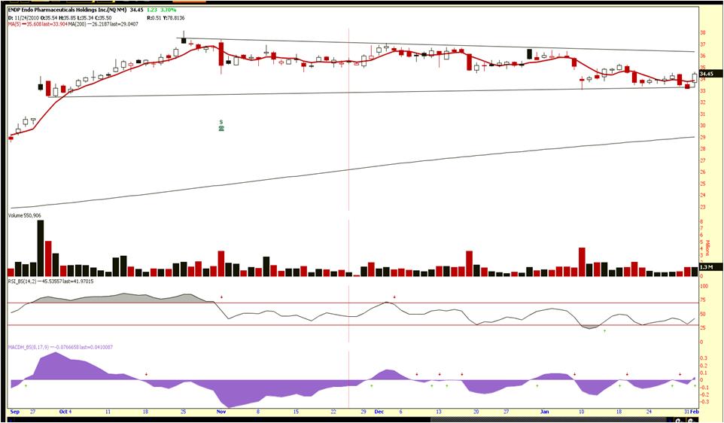The width and height of the screenshot is (724, 423).
Task: Click the green RSI buy marker in mid-January
Action: click(x=604, y=330)
